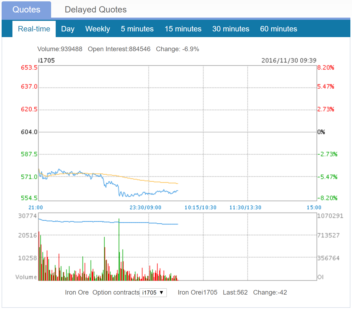Click the 23:30/09:00 time axis marker

[145, 208]
